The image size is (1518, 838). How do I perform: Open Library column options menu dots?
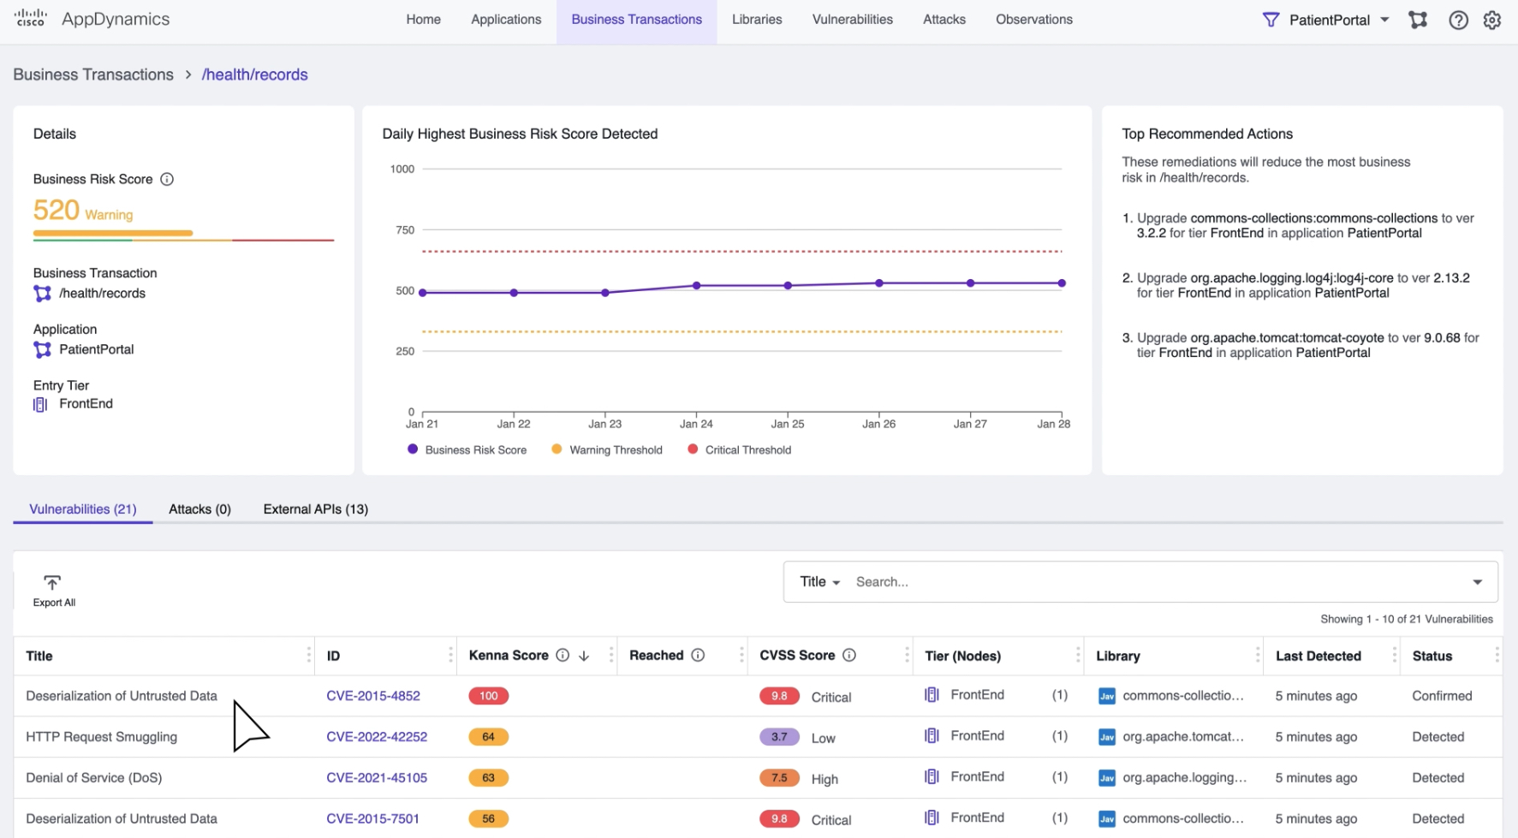(1257, 655)
